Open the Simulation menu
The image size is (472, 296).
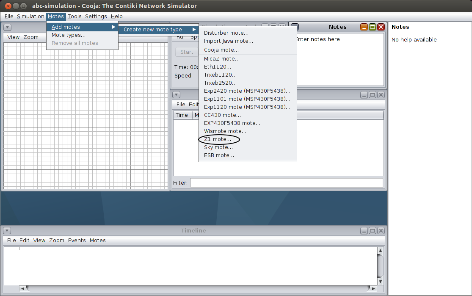(x=30, y=16)
